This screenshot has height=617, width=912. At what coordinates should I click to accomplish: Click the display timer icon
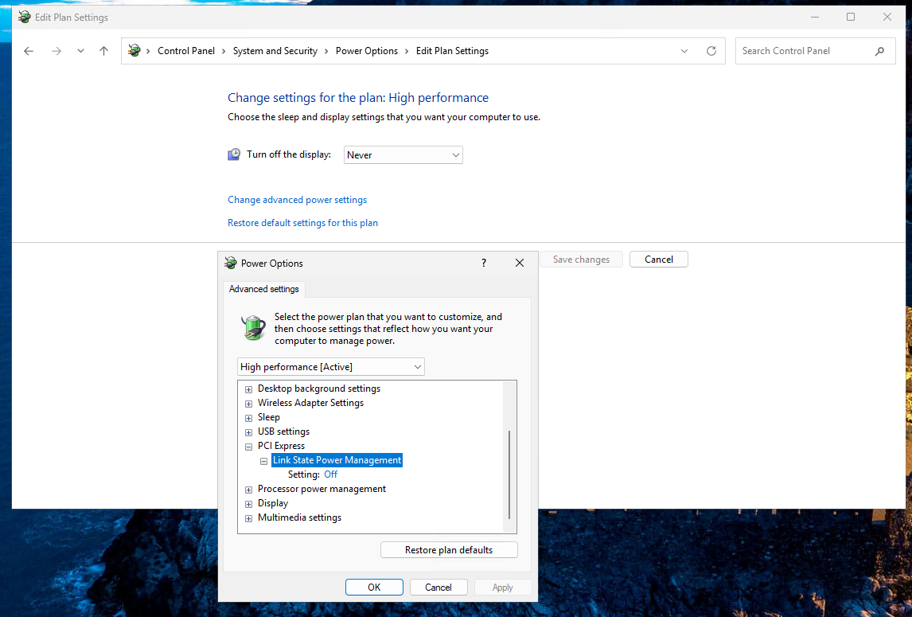234,154
